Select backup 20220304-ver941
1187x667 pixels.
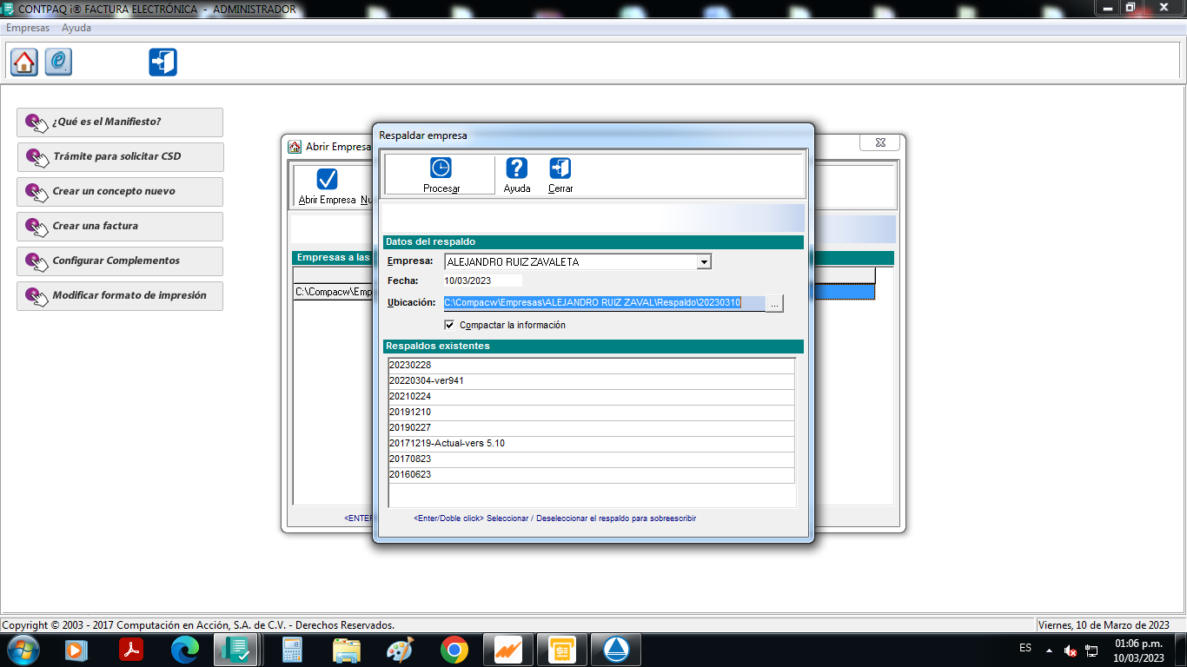point(591,381)
